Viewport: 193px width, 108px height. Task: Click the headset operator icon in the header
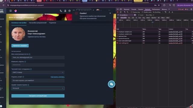tap(65, 11)
